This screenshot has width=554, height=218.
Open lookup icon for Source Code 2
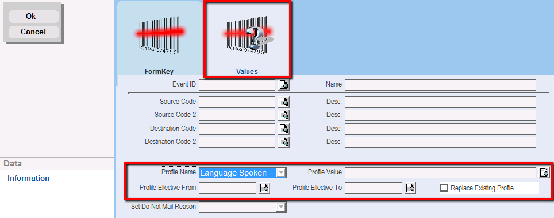[x=284, y=115]
